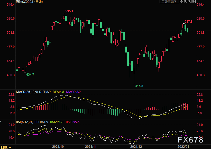Click the 70.6 label on the right RSI axis
The height and width of the screenshot is (149, 211).
click(x=200, y=131)
